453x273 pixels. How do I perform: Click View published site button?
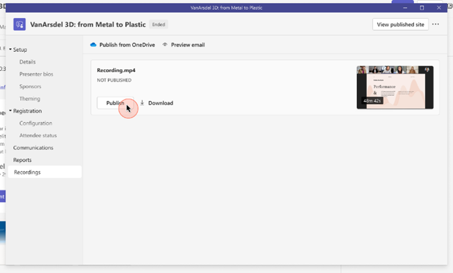(400, 24)
